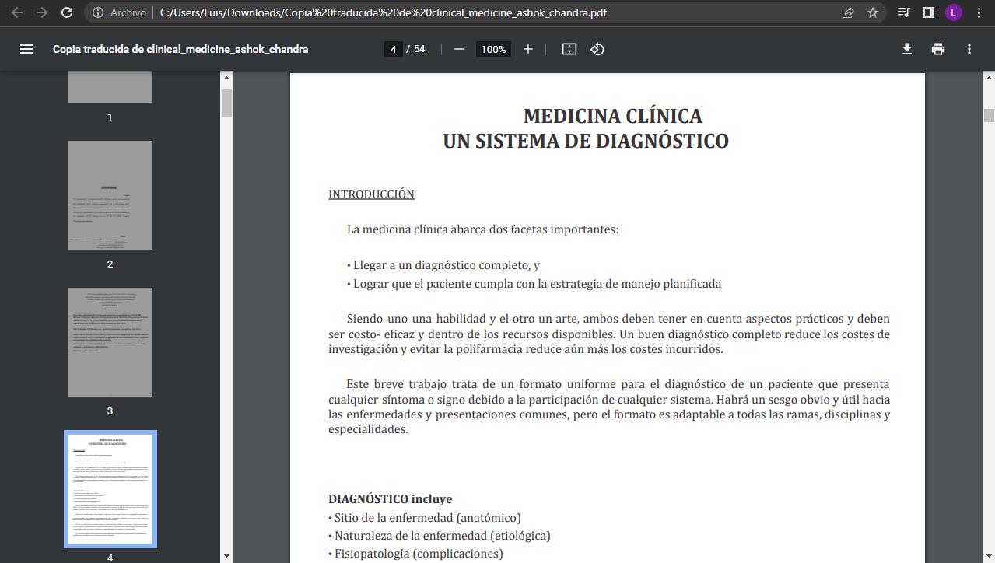Select page 3 thumbnail
Viewport: 995px width, 563px height.
(x=110, y=342)
